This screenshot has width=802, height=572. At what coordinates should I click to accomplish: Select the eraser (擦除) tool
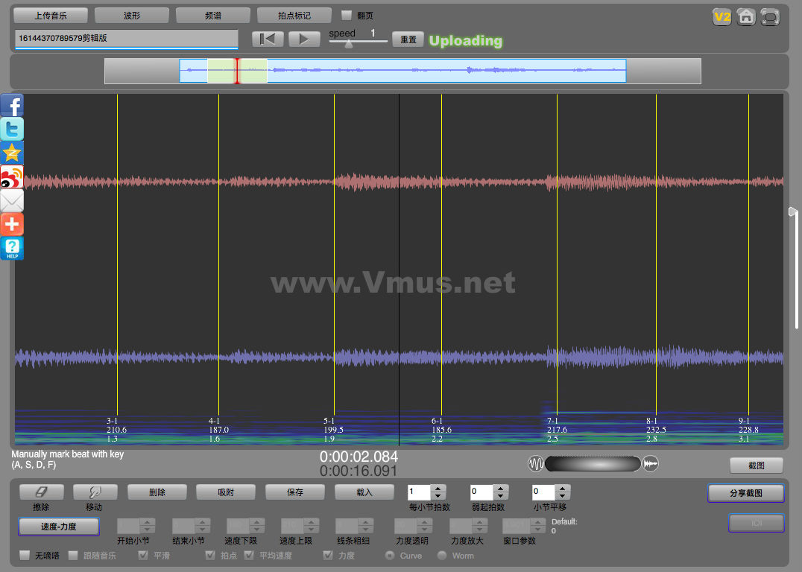tap(41, 492)
